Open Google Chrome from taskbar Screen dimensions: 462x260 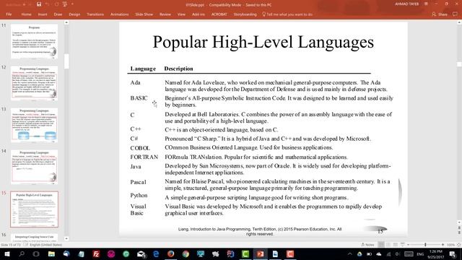click(x=186, y=253)
